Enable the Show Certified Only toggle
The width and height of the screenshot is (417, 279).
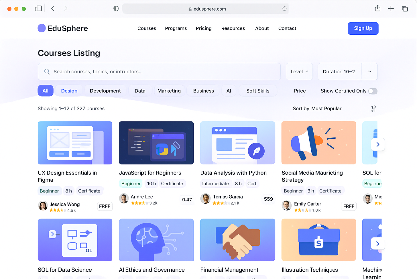(373, 91)
